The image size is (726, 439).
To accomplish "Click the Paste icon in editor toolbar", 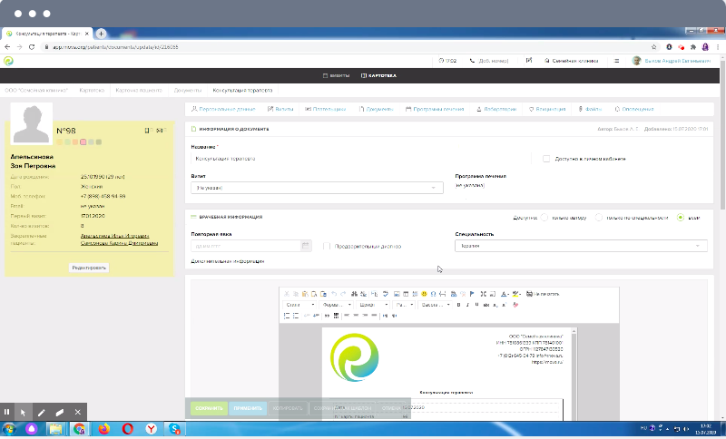I will point(305,294).
